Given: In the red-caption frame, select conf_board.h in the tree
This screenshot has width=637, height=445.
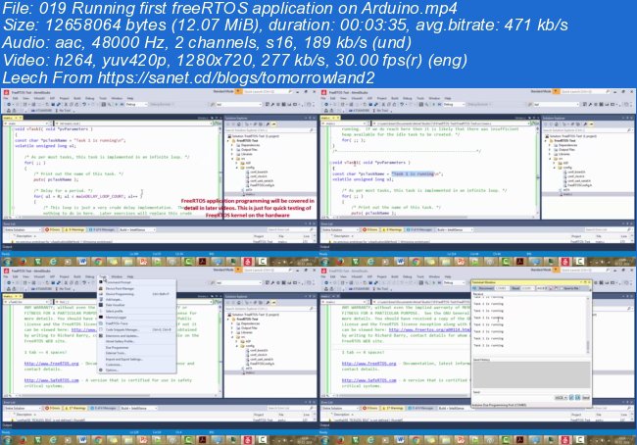Looking at the screenshot, I should pyautogui.click(x=259, y=172).
